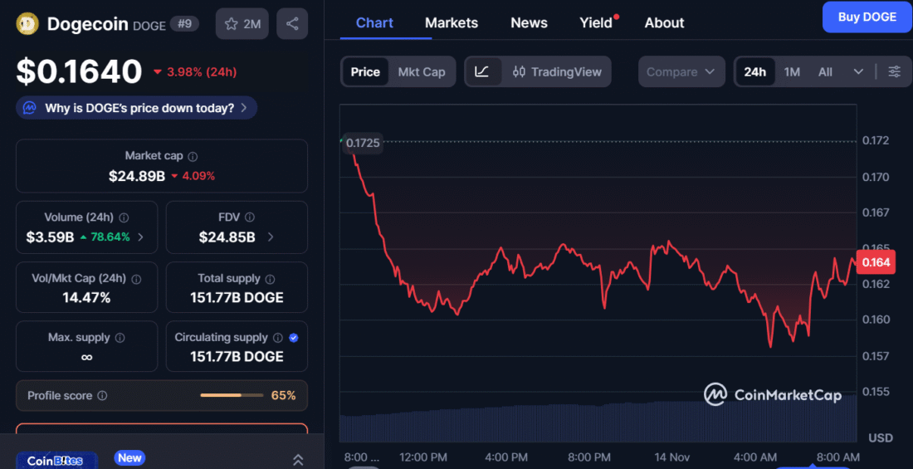The width and height of the screenshot is (913, 469).
Task: Select the line chart style icon
Action: point(481,71)
